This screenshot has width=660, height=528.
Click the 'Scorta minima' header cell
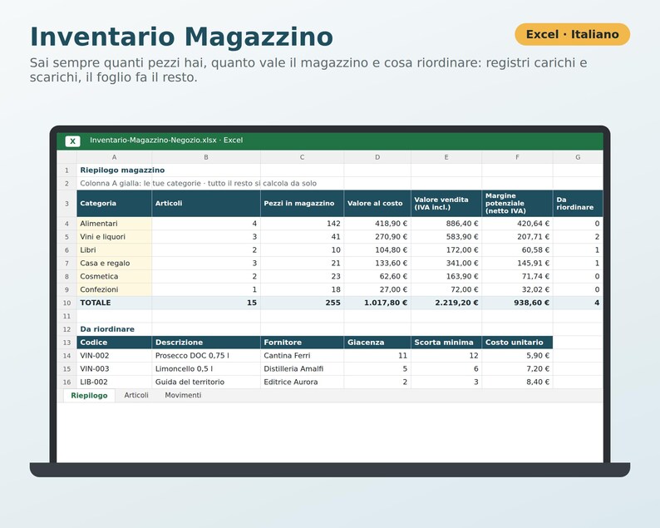point(446,343)
